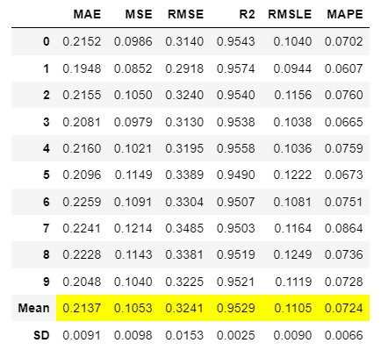This screenshot has height=350, width=381.
Task: Click the MSE column header
Action: pyautogui.click(x=139, y=14)
